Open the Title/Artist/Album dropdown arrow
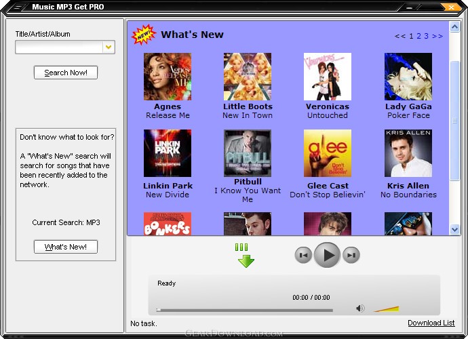Screen dimensions: 468x339 (x=109, y=47)
